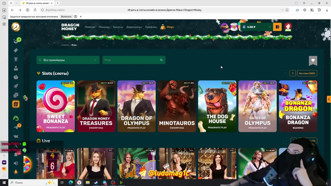Dismiss the protection disabled notice

[81, 17]
